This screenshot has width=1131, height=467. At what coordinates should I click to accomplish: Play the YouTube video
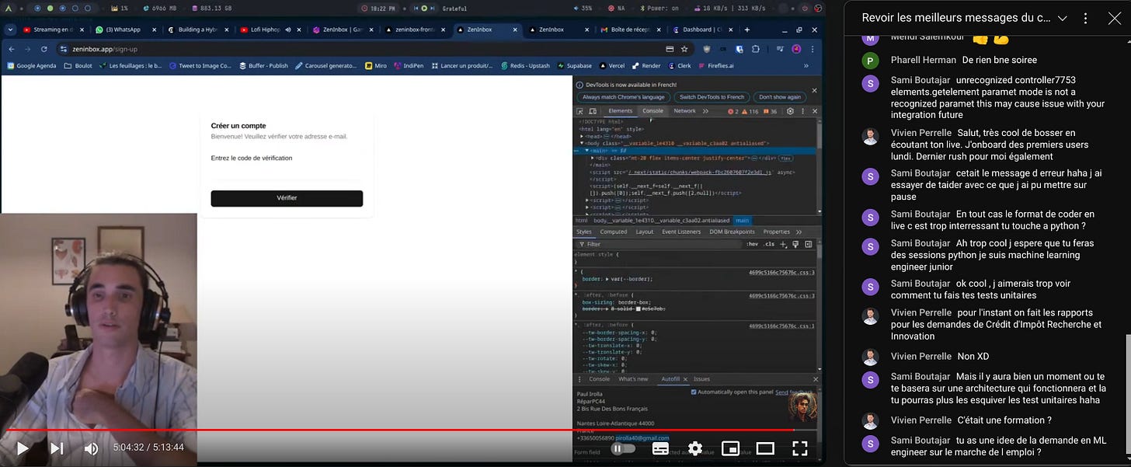coord(23,448)
